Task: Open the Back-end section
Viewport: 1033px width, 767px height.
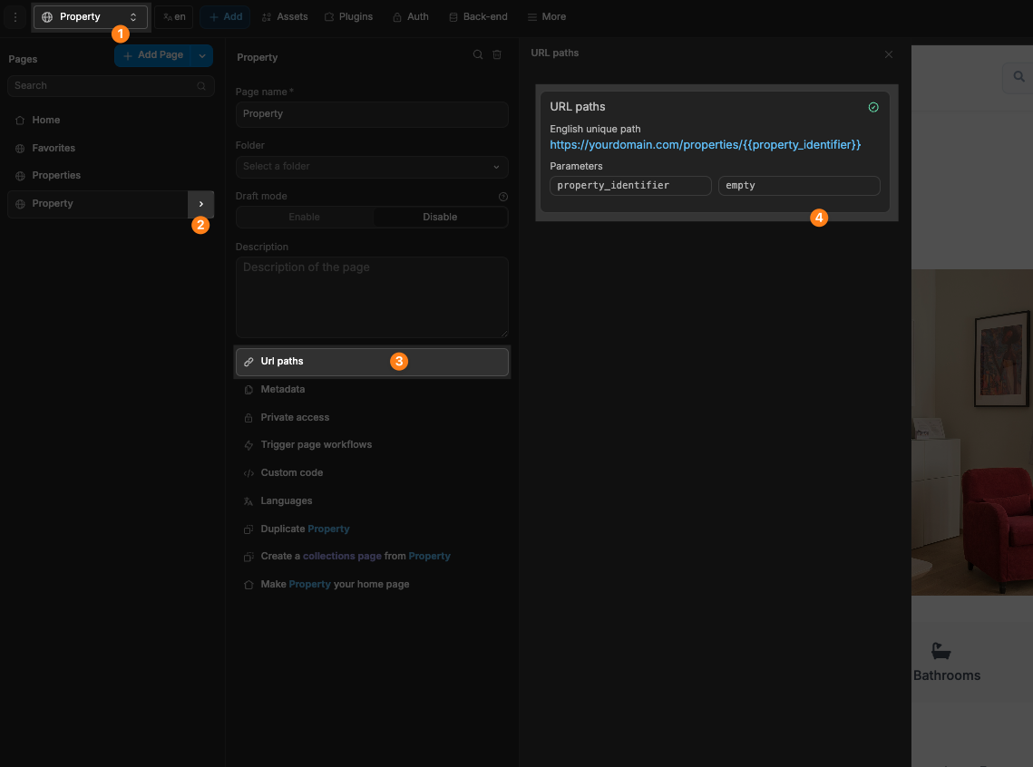Action: (x=478, y=17)
